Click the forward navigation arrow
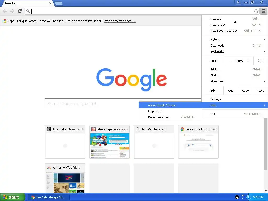Screen dimensions: 268x201 12,11
